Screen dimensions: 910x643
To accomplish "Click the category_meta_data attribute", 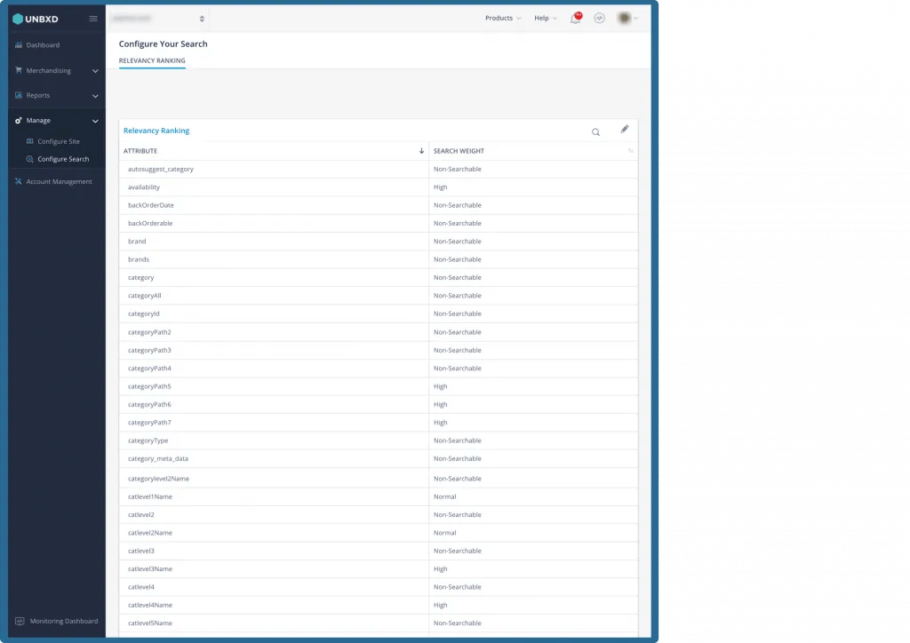I will coord(158,458).
